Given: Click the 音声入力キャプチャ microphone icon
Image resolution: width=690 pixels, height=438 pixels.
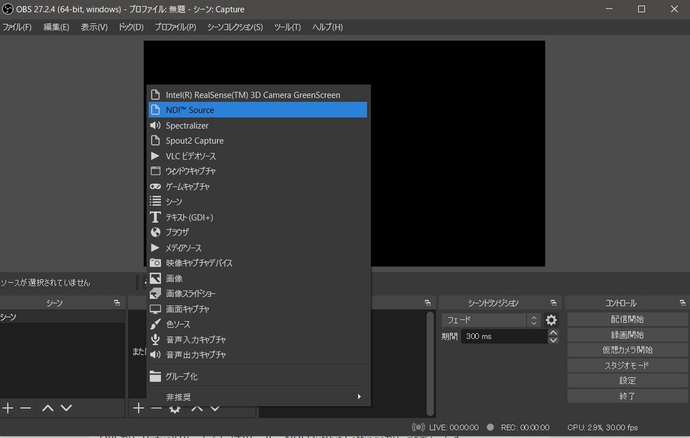Looking at the screenshot, I should coord(155,340).
